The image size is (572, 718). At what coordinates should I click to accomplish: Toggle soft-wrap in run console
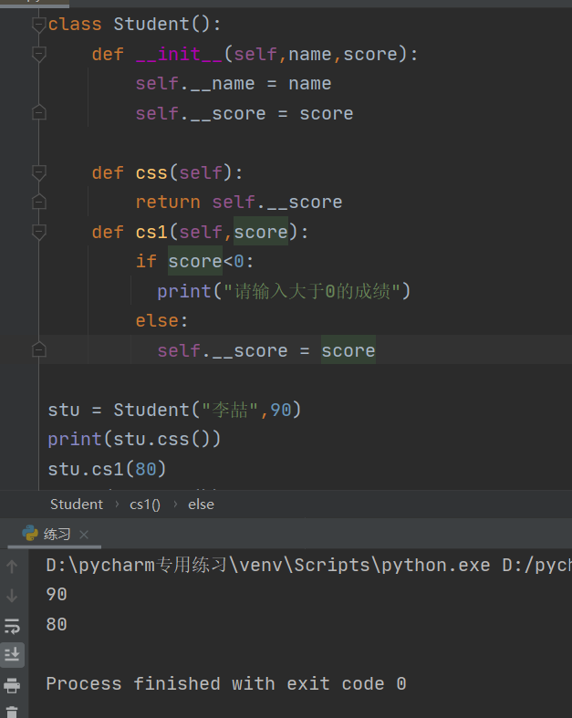(x=12, y=626)
